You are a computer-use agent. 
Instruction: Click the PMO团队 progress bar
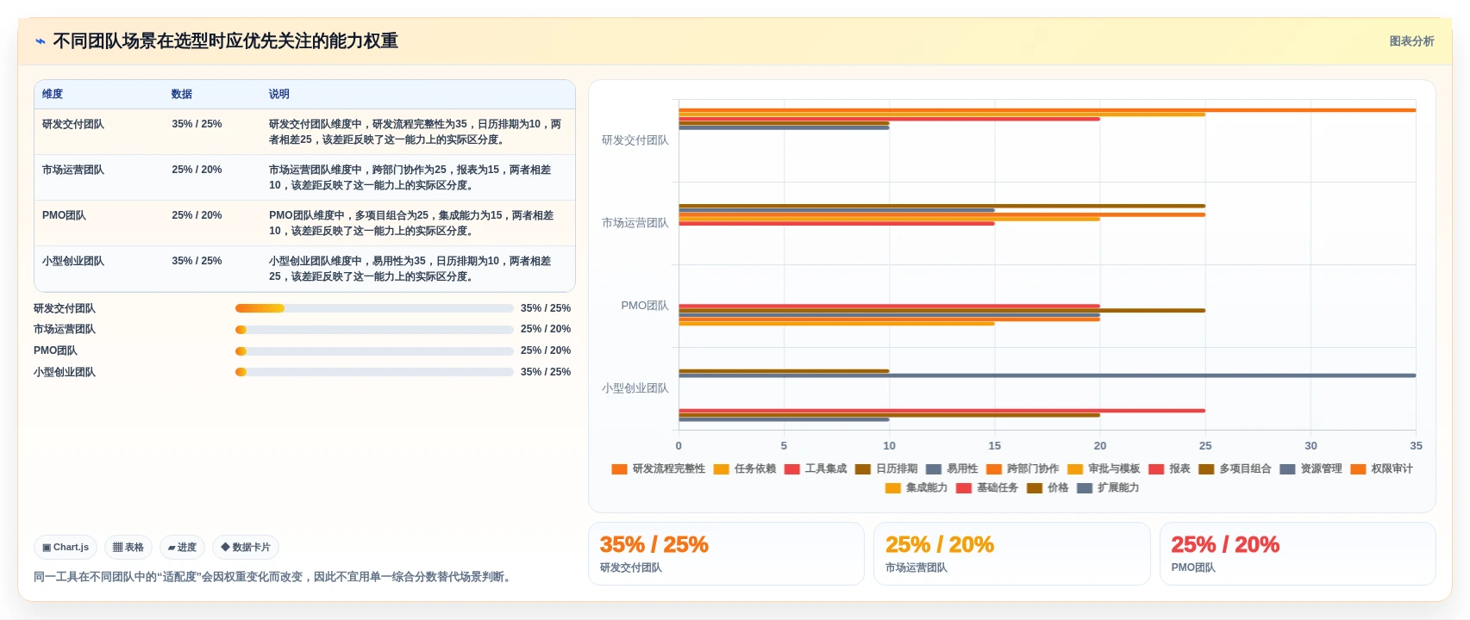pos(374,350)
